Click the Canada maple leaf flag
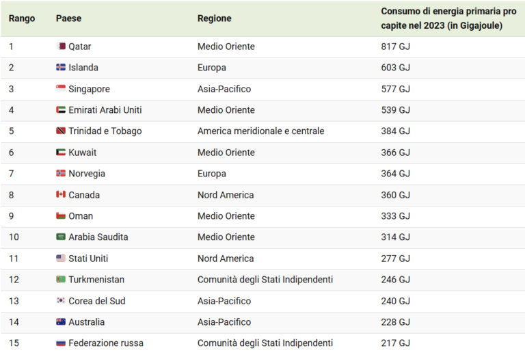This screenshot has height=357, width=525. tap(61, 195)
